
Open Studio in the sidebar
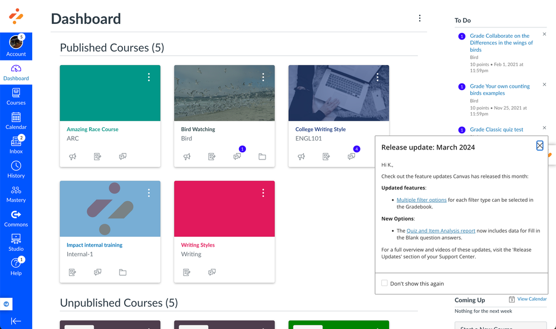pyautogui.click(x=16, y=243)
